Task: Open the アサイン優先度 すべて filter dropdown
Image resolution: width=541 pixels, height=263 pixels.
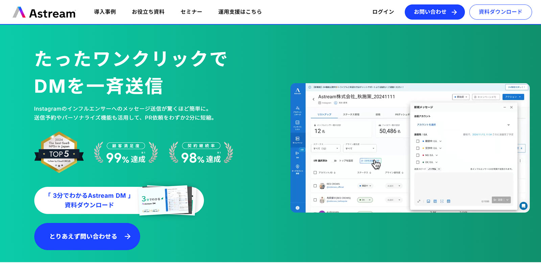Action: 360,148
